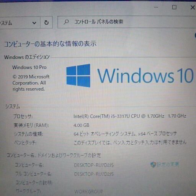The width and height of the screenshot is (196, 196).
Task: Select the 実装メモリ (RAM) label
Action: click(31, 125)
